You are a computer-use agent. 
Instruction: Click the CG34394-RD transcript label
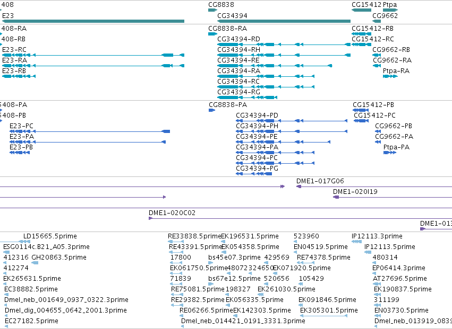pyautogui.click(x=238, y=39)
